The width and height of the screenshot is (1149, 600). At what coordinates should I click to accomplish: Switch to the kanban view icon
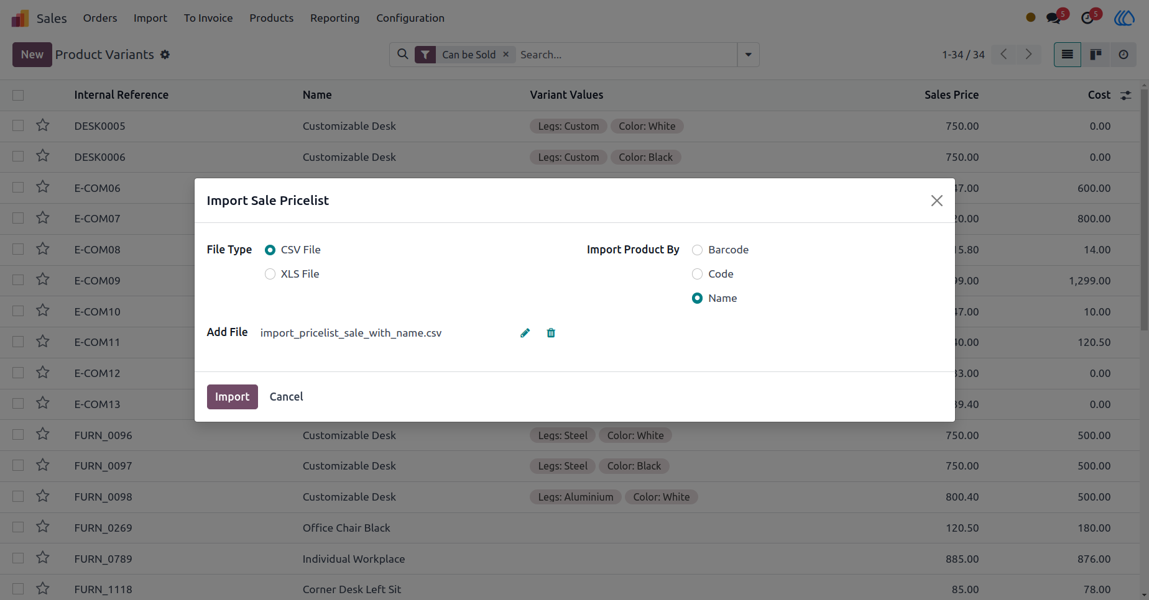1096,55
